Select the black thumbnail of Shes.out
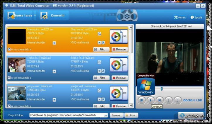 coord(17,36)
